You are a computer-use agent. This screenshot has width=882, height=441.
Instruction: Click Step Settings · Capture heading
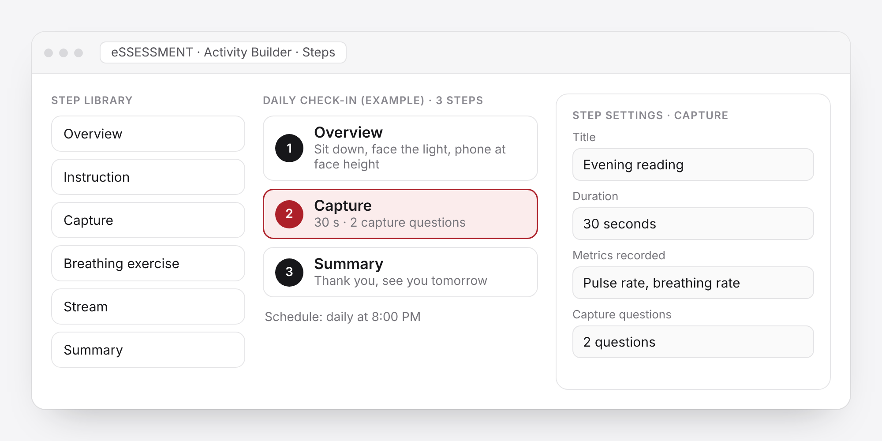tap(650, 116)
